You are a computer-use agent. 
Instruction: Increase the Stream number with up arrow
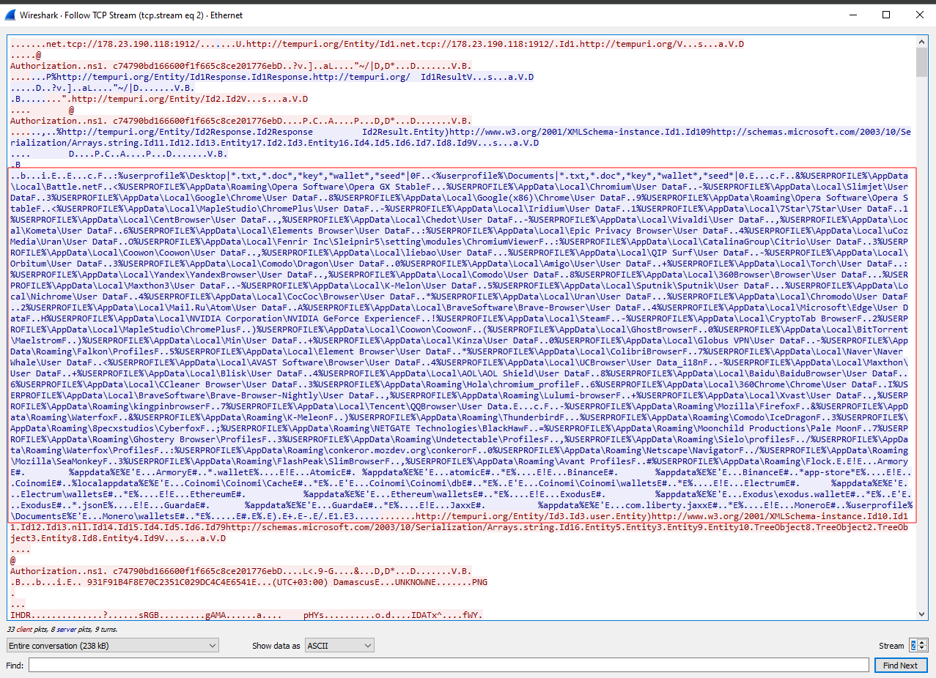pos(922,642)
